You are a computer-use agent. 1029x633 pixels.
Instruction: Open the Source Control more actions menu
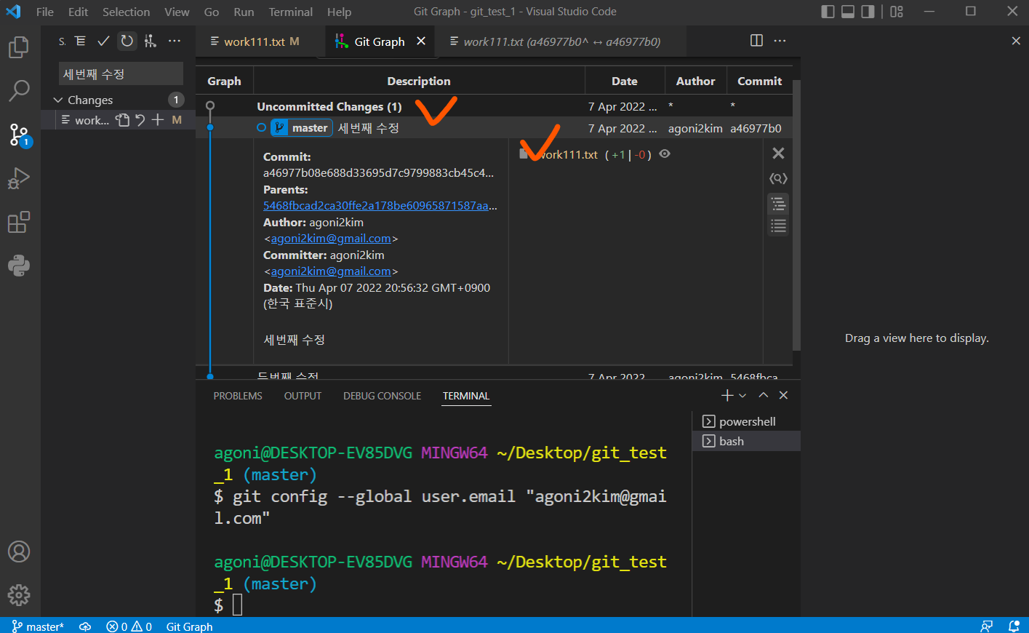tap(175, 41)
